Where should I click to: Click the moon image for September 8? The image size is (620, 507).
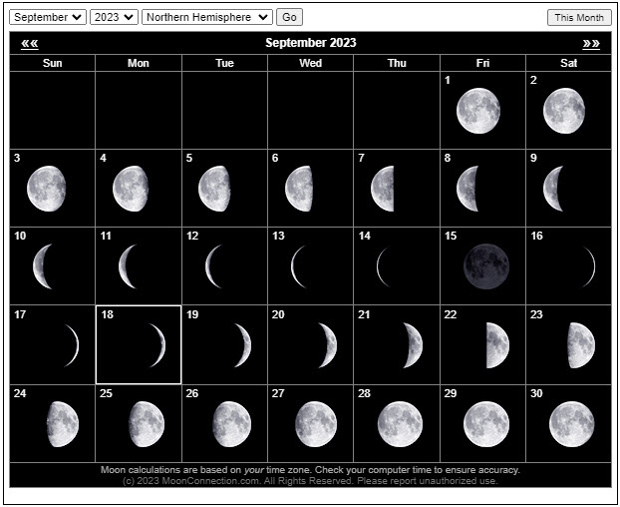tap(467, 189)
